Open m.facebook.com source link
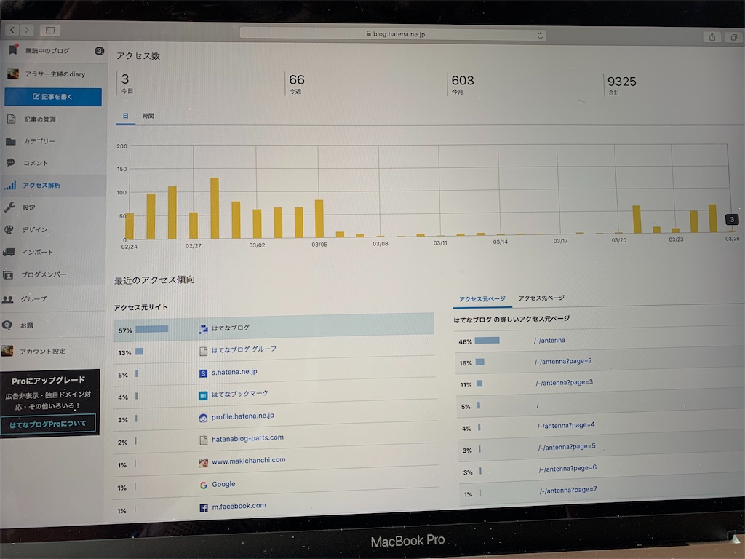 239,506
